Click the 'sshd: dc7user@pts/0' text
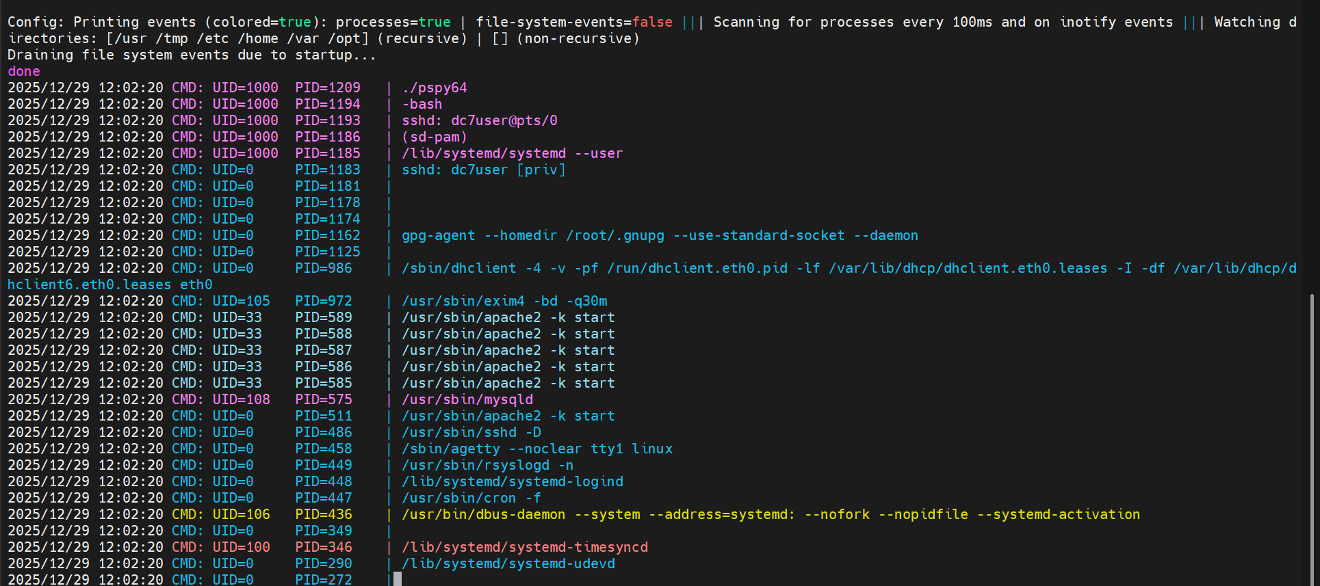The height and width of the screenshot is (586, 1320). tap(479, 121)
